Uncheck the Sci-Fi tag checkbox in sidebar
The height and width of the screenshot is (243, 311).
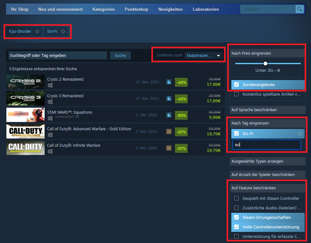tap(236, 133)
